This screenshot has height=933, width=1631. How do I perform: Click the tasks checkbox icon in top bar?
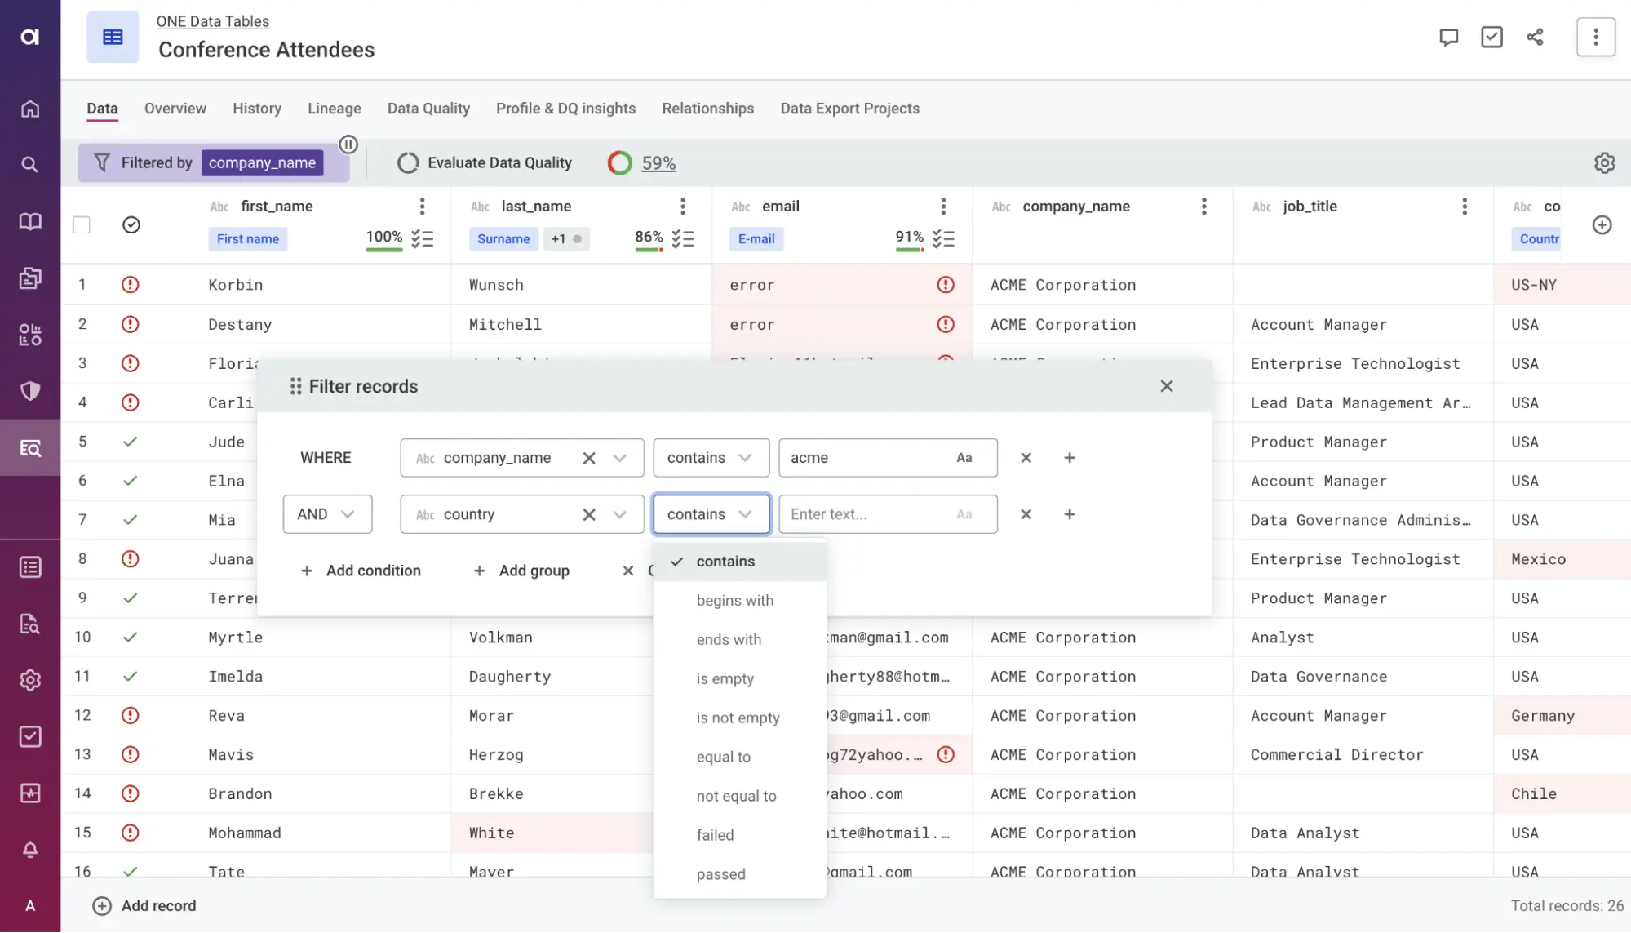pyautogui.click(x=1492, y=37)
